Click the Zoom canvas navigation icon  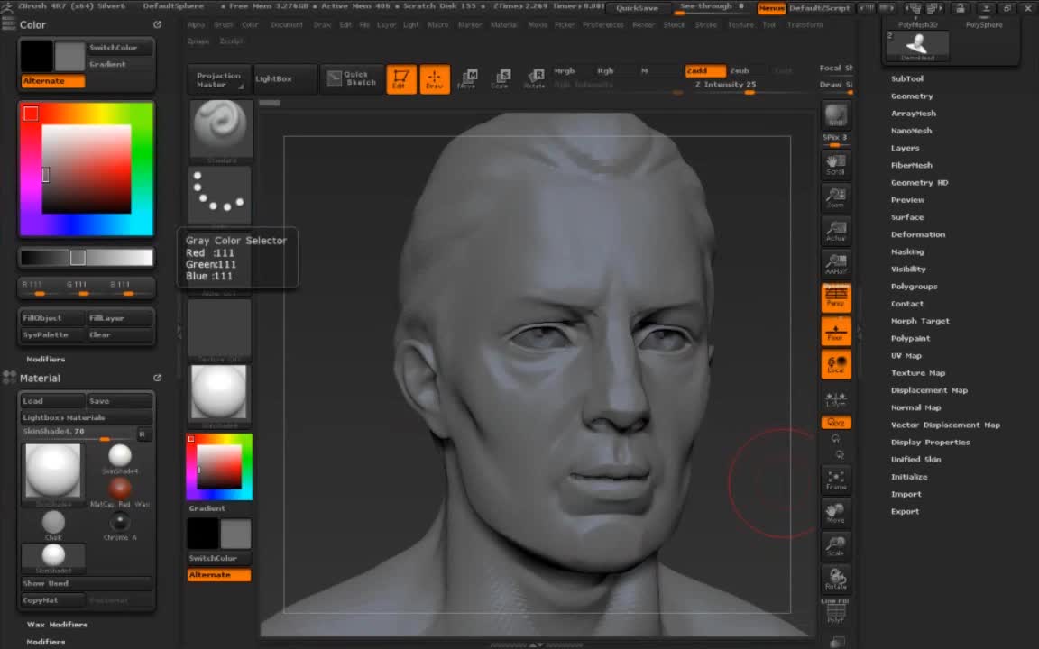835,197
